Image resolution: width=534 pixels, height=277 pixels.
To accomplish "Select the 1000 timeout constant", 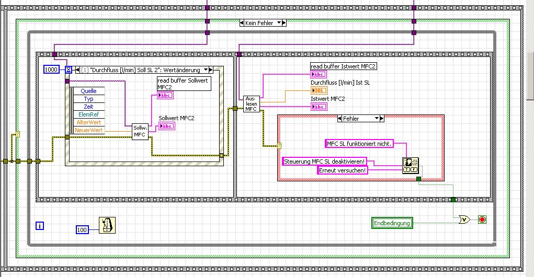I will coord(51,70).
